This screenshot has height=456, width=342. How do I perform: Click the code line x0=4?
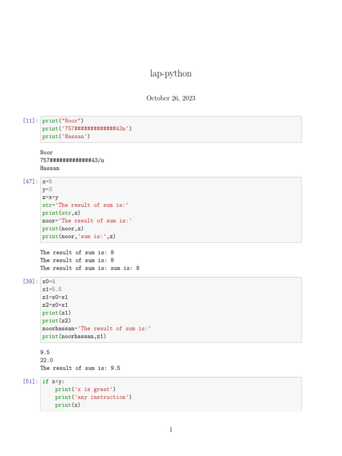pos(49,281)
